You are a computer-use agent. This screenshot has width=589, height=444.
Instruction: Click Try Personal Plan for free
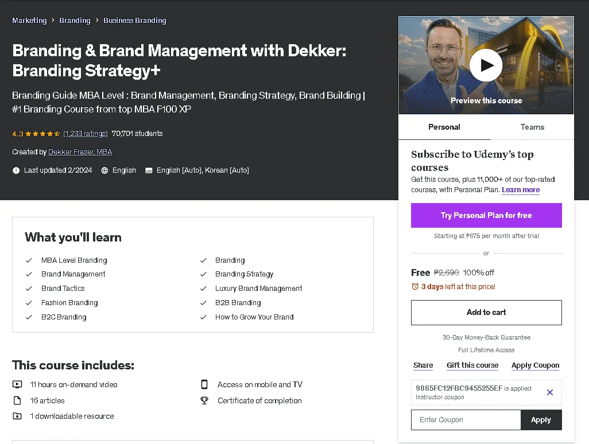coord(486,216)
